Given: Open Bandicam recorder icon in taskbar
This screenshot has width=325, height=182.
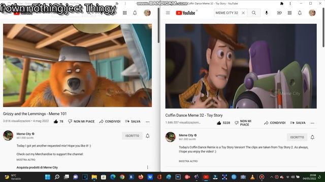Looking at the screenshot, I should point(262,177).
